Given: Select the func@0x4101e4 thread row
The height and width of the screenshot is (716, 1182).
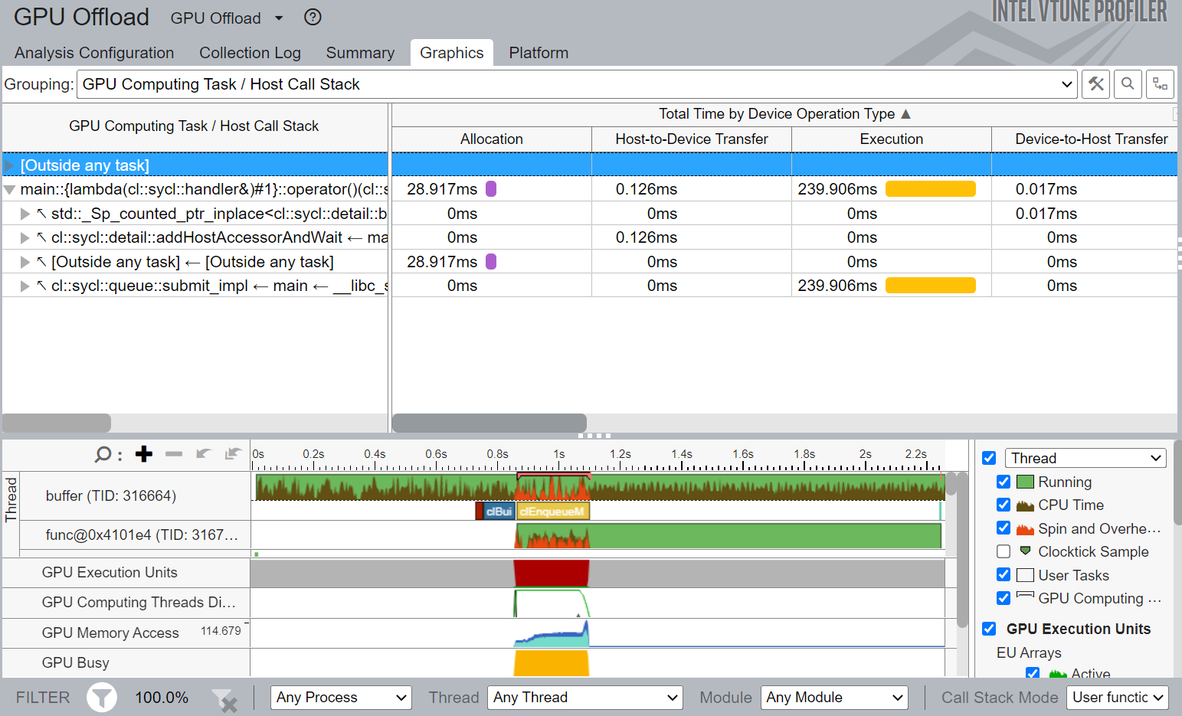Looking at the screenshot, I should coord(142,535).
